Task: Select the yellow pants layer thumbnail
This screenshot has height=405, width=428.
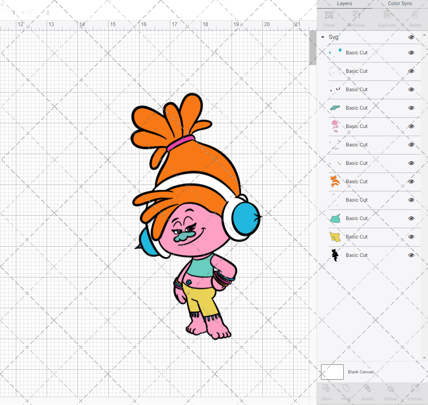Action: [x=336, y=236]
